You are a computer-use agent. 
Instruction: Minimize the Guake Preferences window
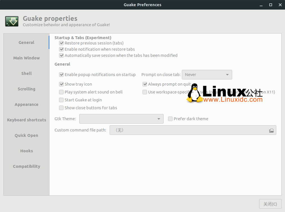[261, 5]
